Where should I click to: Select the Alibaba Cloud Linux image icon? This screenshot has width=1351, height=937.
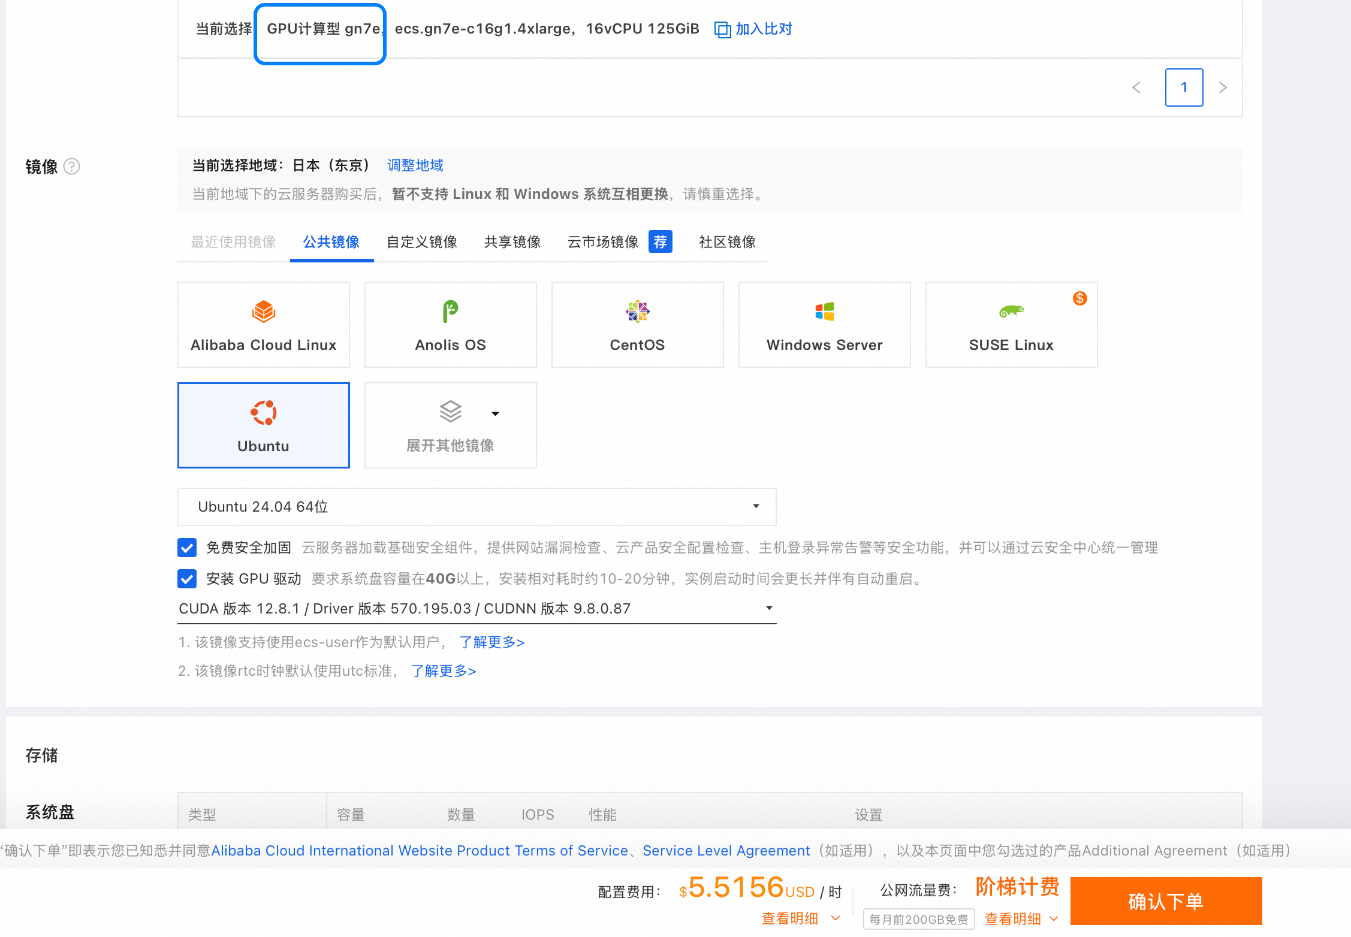[x=263, y=312]
